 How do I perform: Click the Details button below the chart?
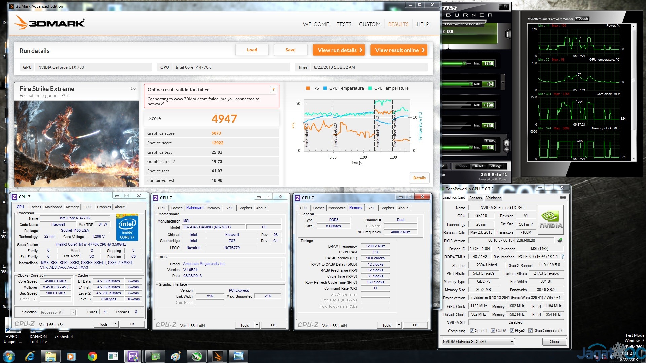(x=419, y=178)
